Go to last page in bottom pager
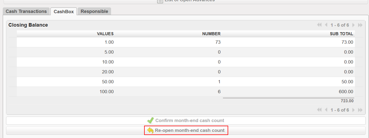This screenshot has width=369, height=138. 360,110
